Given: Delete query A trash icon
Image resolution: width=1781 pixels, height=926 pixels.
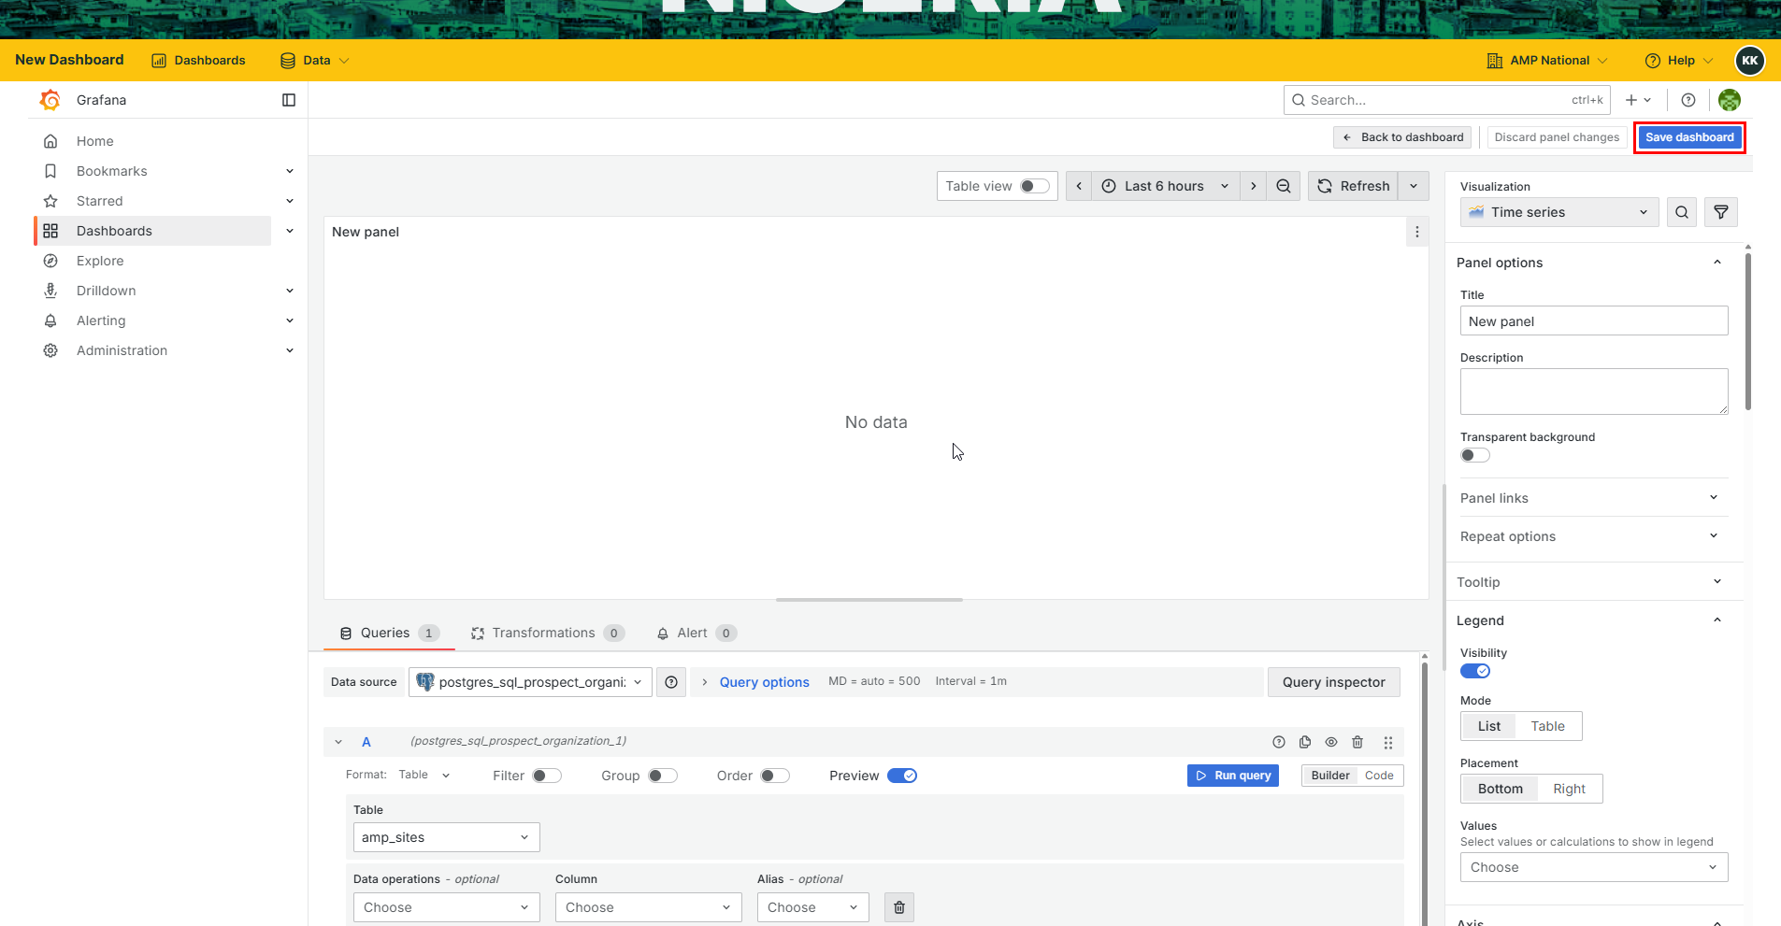Looking at the screenshot, I should (x=1357, y=742).
